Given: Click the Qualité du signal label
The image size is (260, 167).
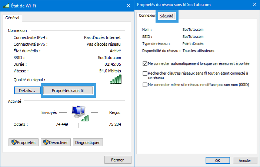Looking at the screenshot, I should click(x=29, y=80).
